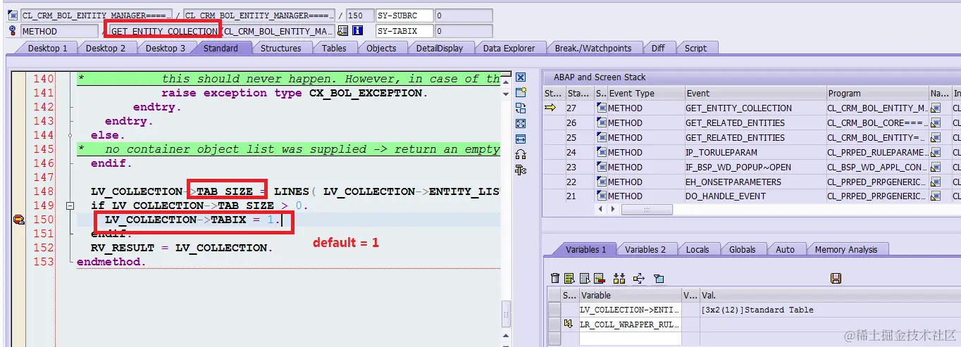Click the second green list icon in Variables toolbar
The height and width of the screenshot is (347, 961).
569,279
